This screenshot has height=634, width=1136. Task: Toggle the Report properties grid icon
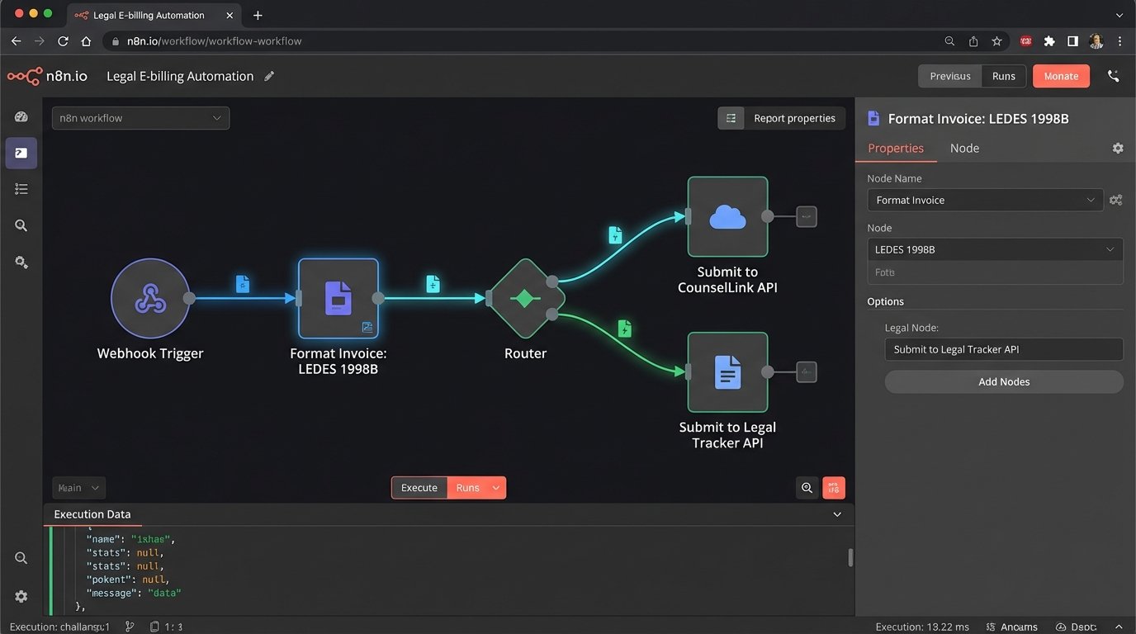point(730,117)
